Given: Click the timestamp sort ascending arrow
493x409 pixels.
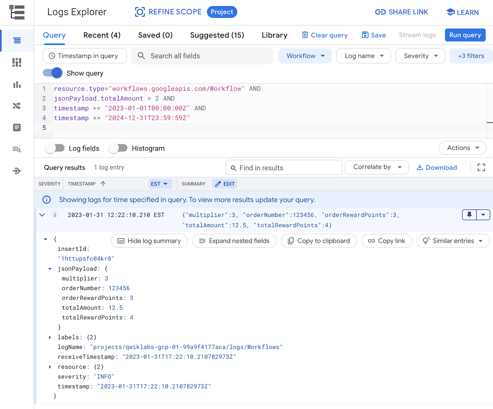Looking at the screenshot, I should [103, 184].
